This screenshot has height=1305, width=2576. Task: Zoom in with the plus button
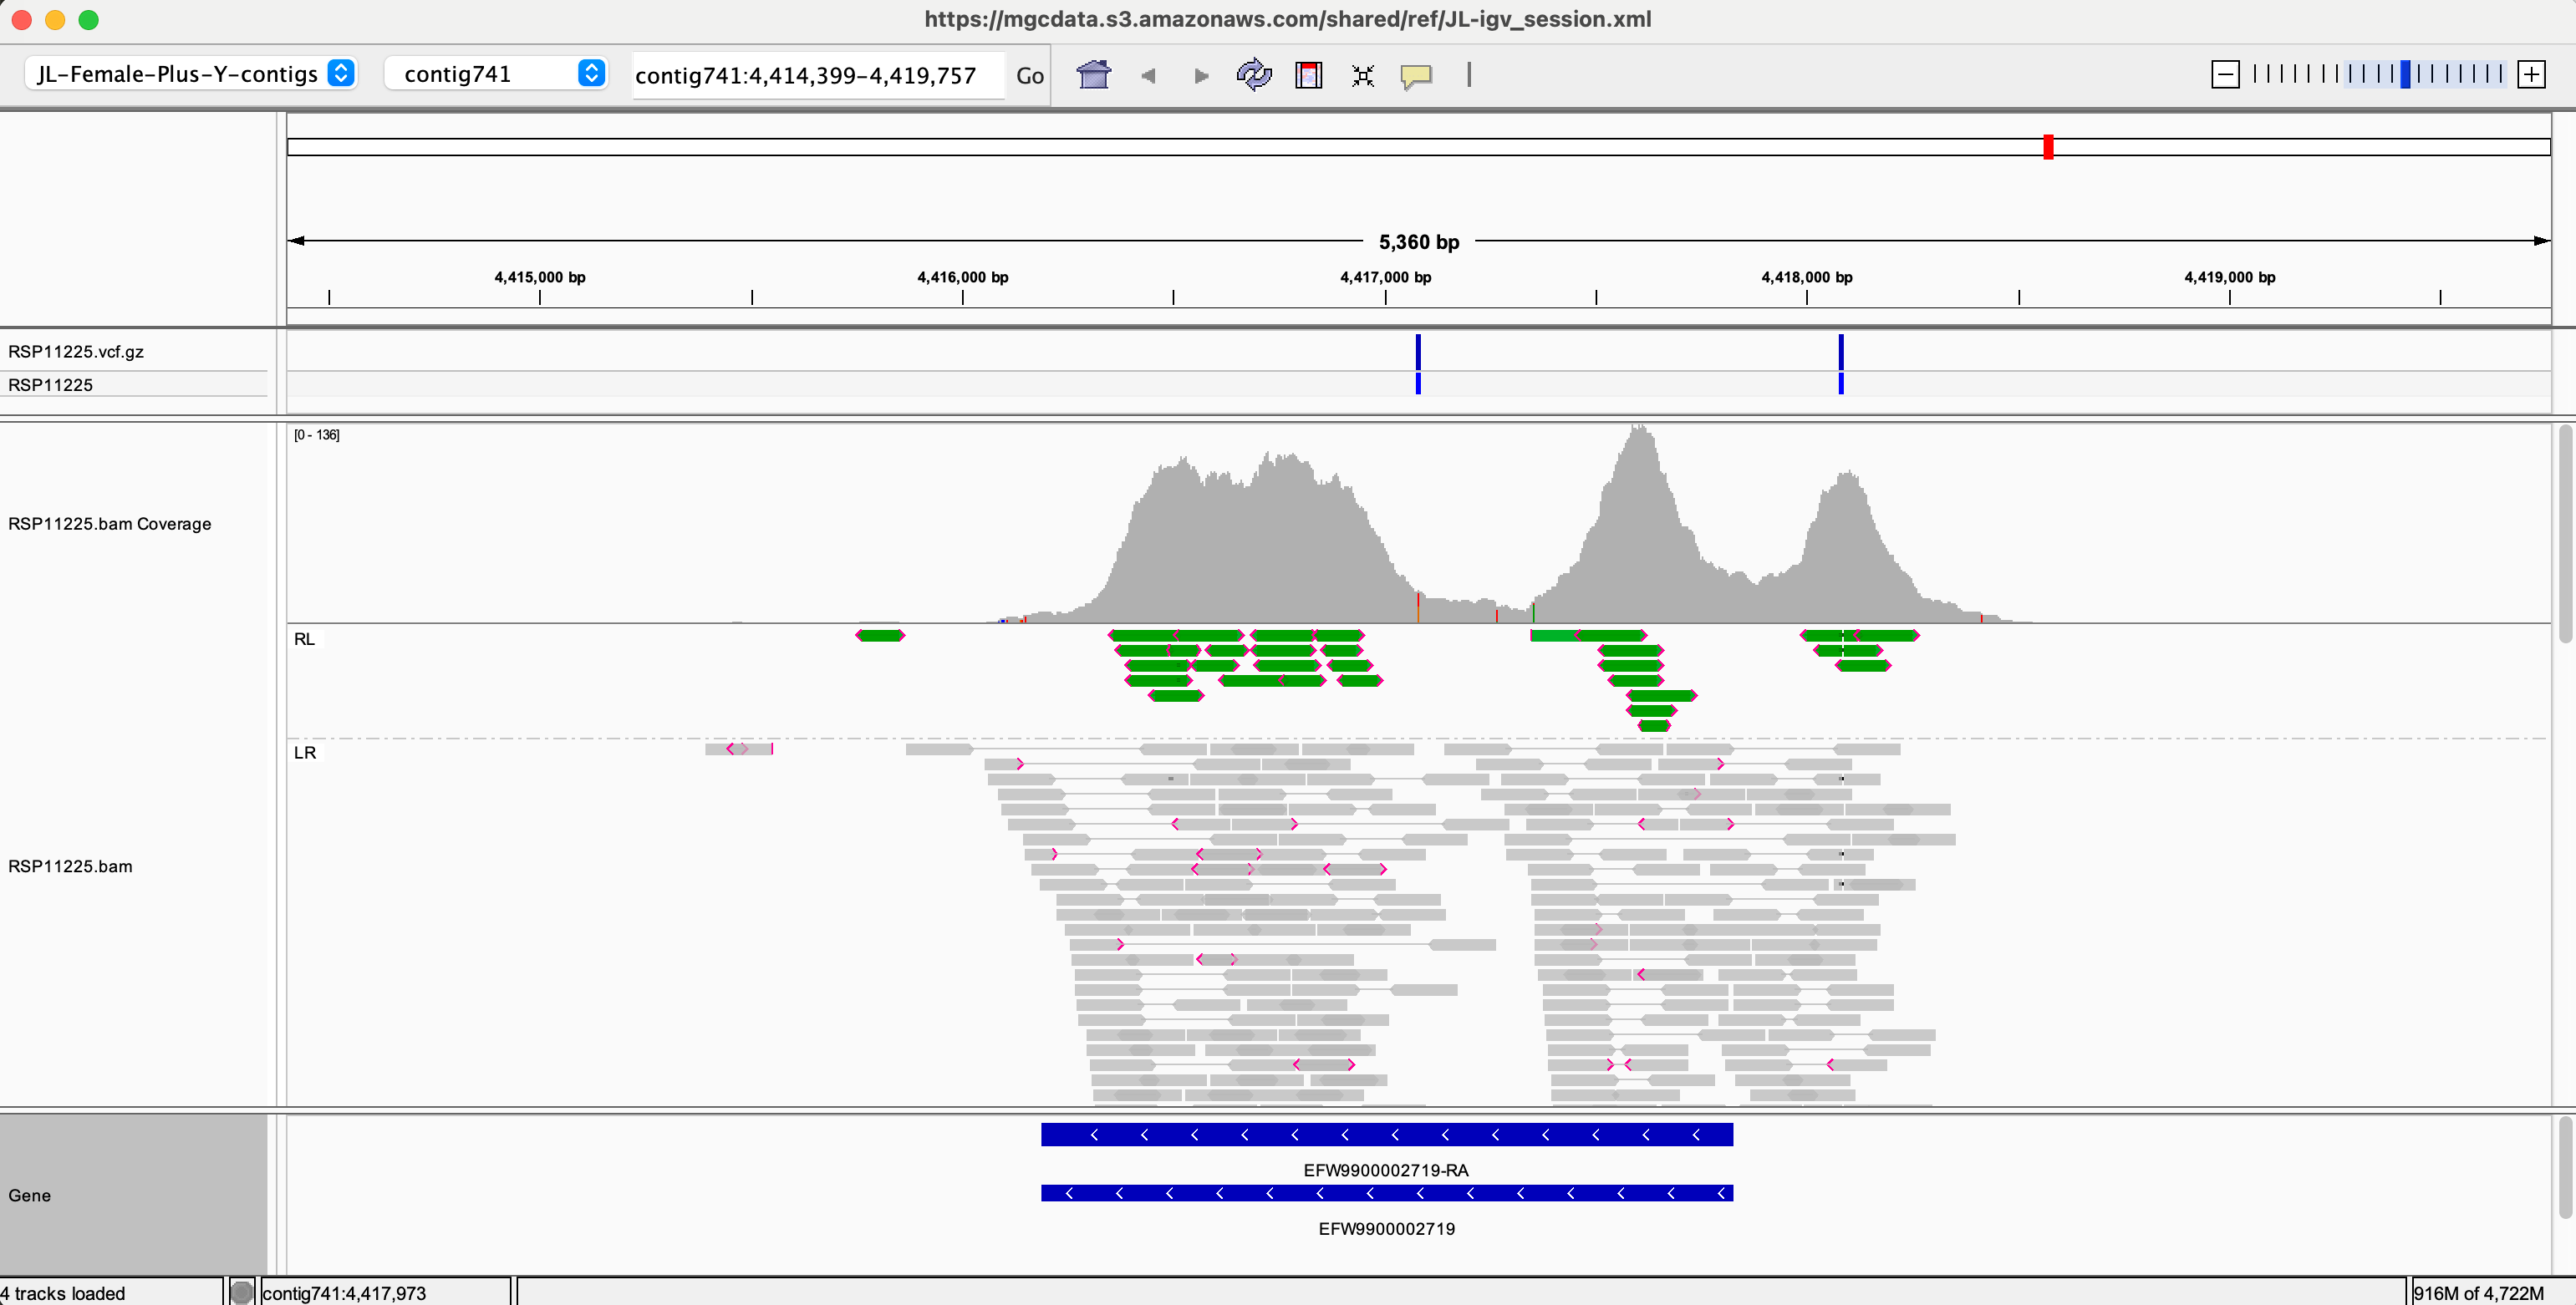coord(2531,74)
